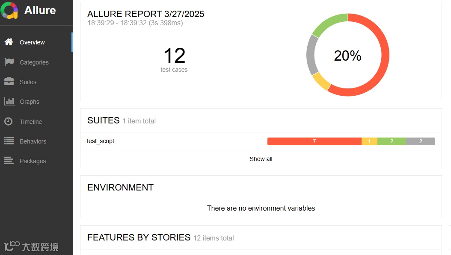Viewport: 451px width, 255px height.
Task: Click the Timeline clock icon
Action: (9, 122)
